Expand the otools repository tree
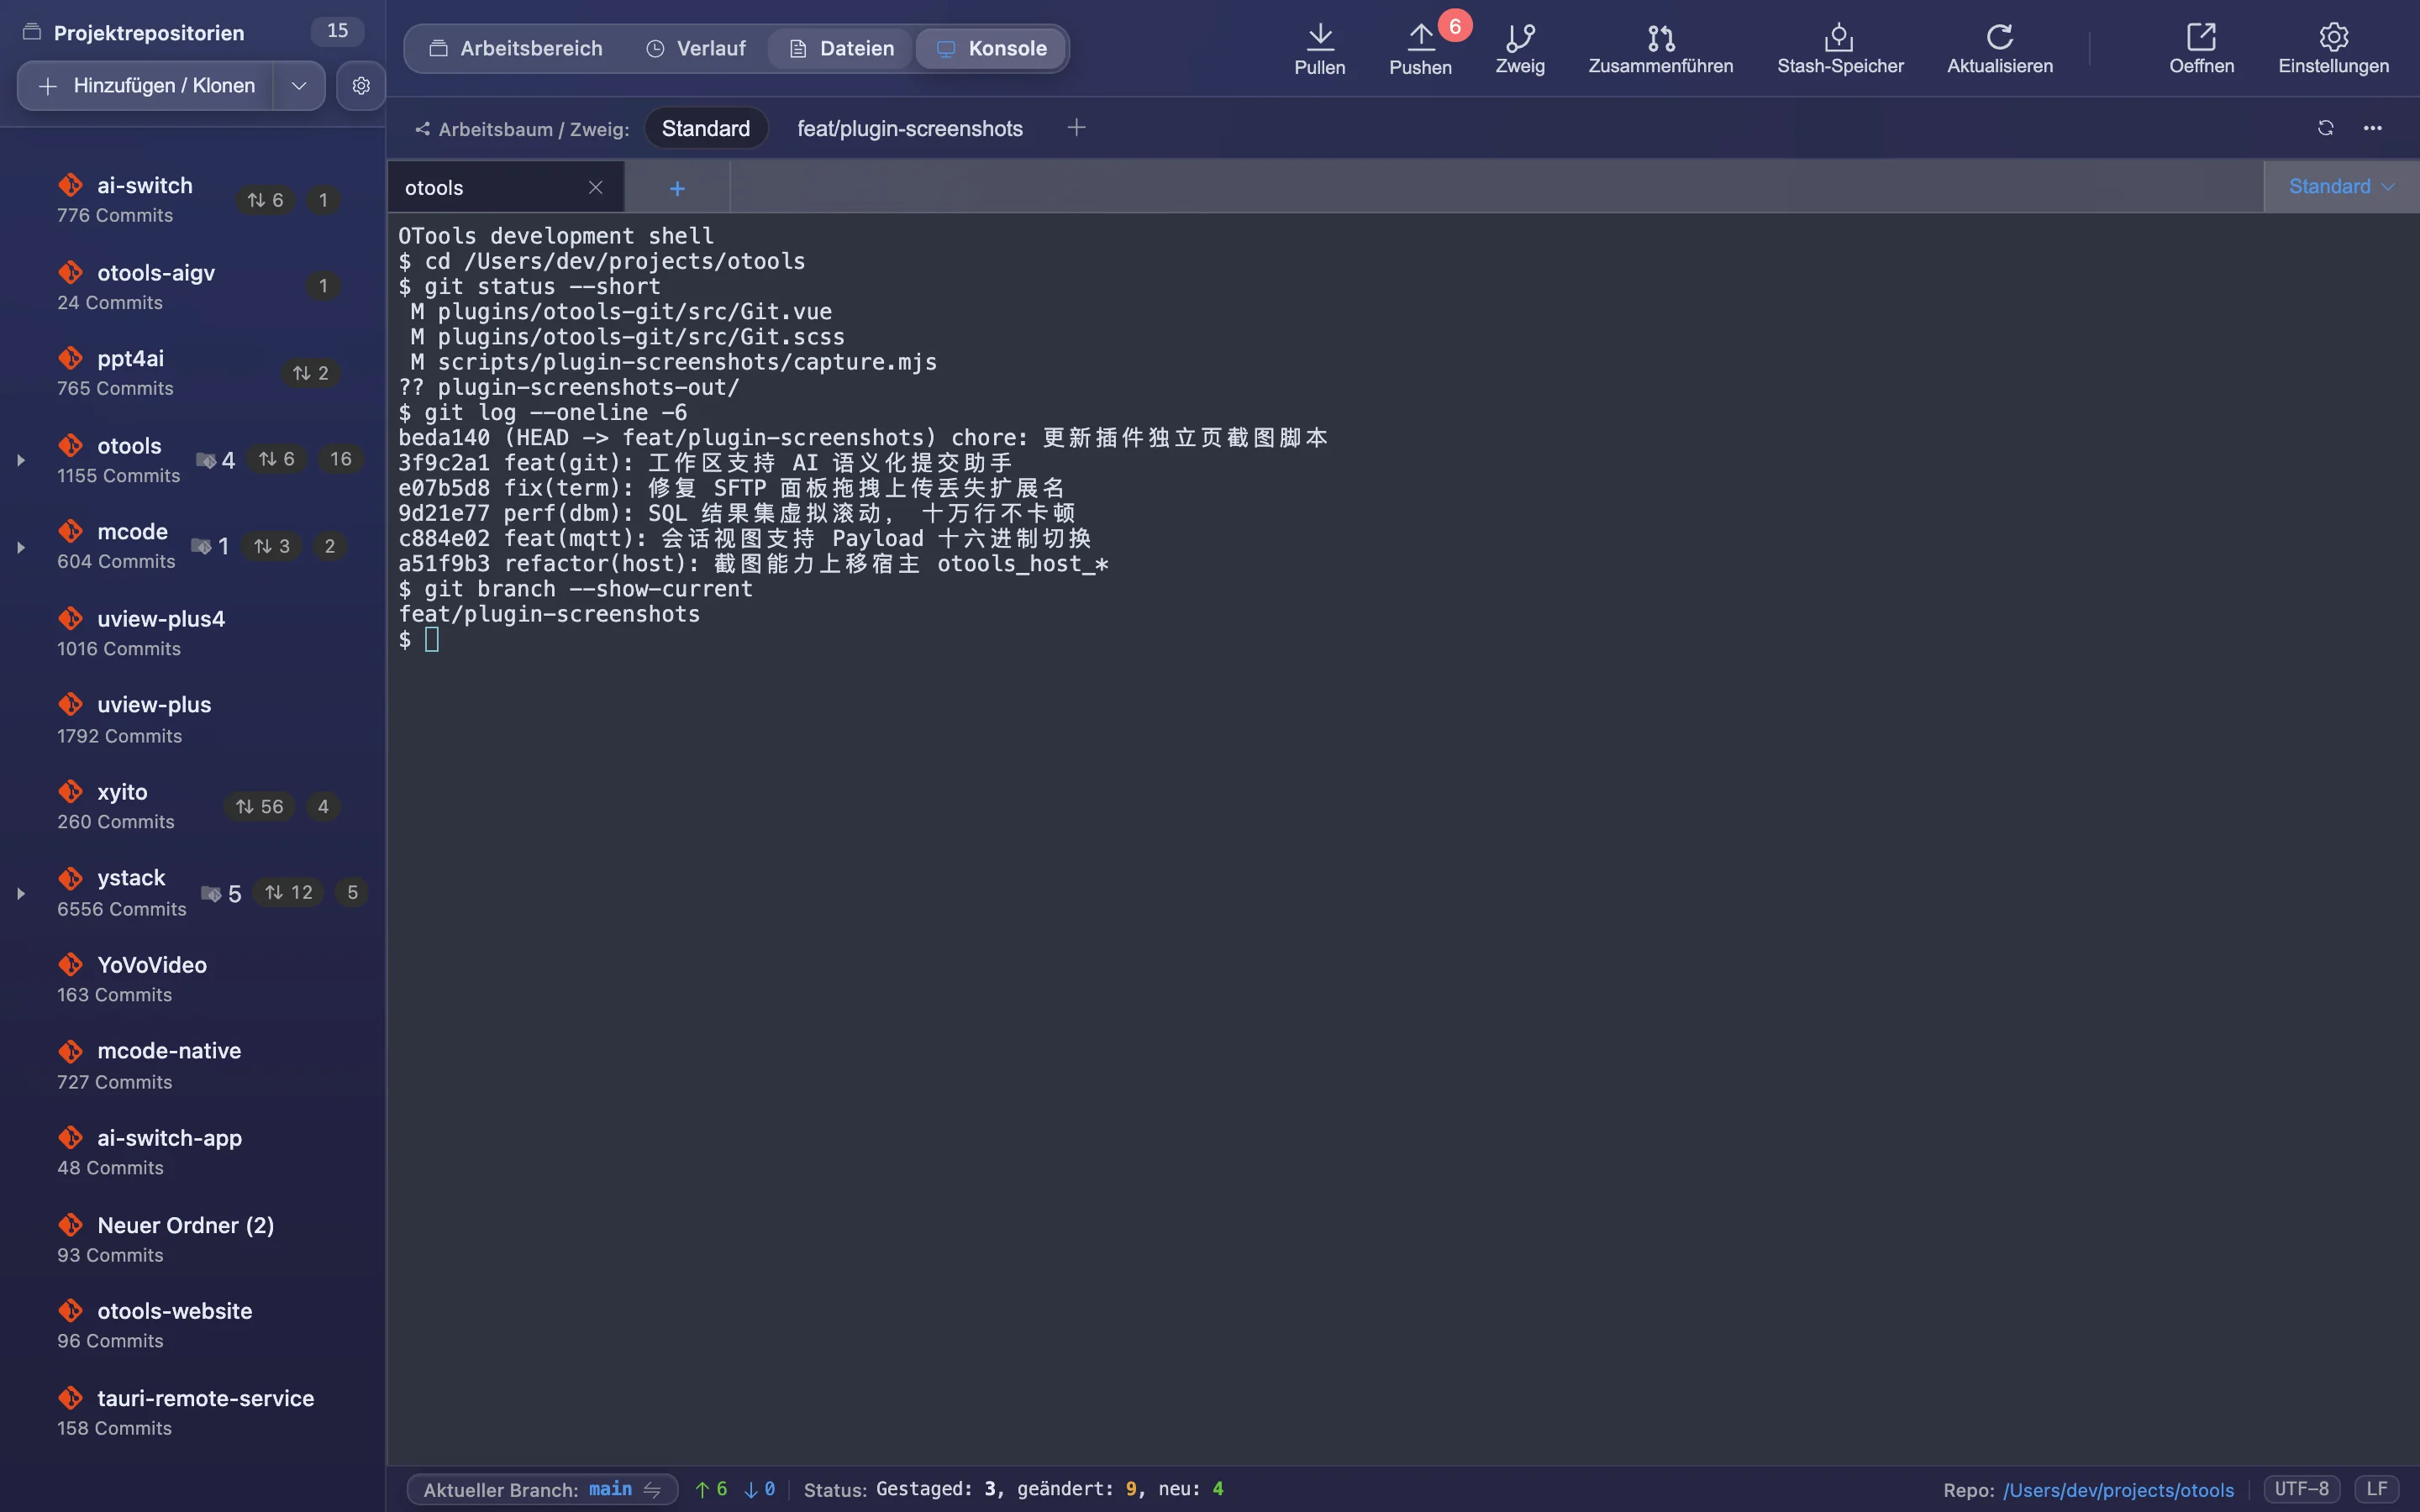 pyautogui.click(x=20, y=460)
